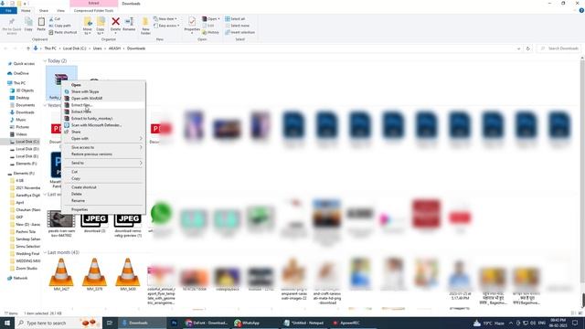This screenshot has height=329, width=585.
Task: Click the New folder ribbon icon
Action: (145, 22)
